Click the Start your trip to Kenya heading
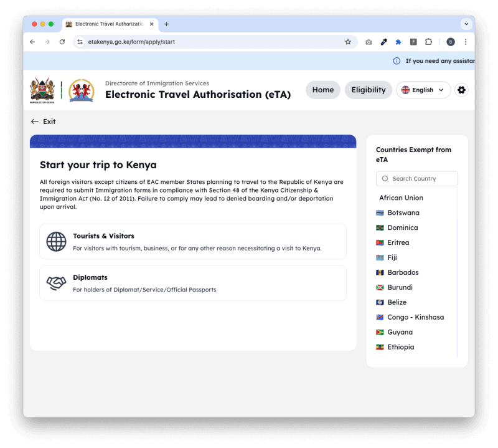The height and width of the screenshot is (448, 498). pos(98,165)
